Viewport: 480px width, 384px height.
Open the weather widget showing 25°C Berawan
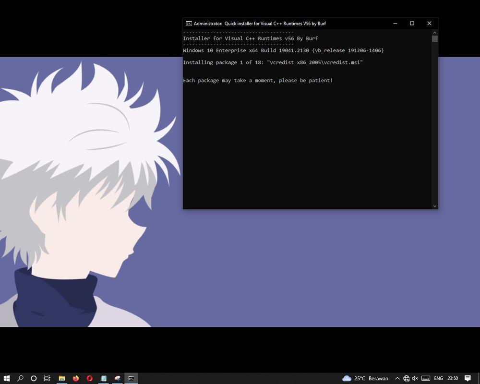(x=365, y=378)
